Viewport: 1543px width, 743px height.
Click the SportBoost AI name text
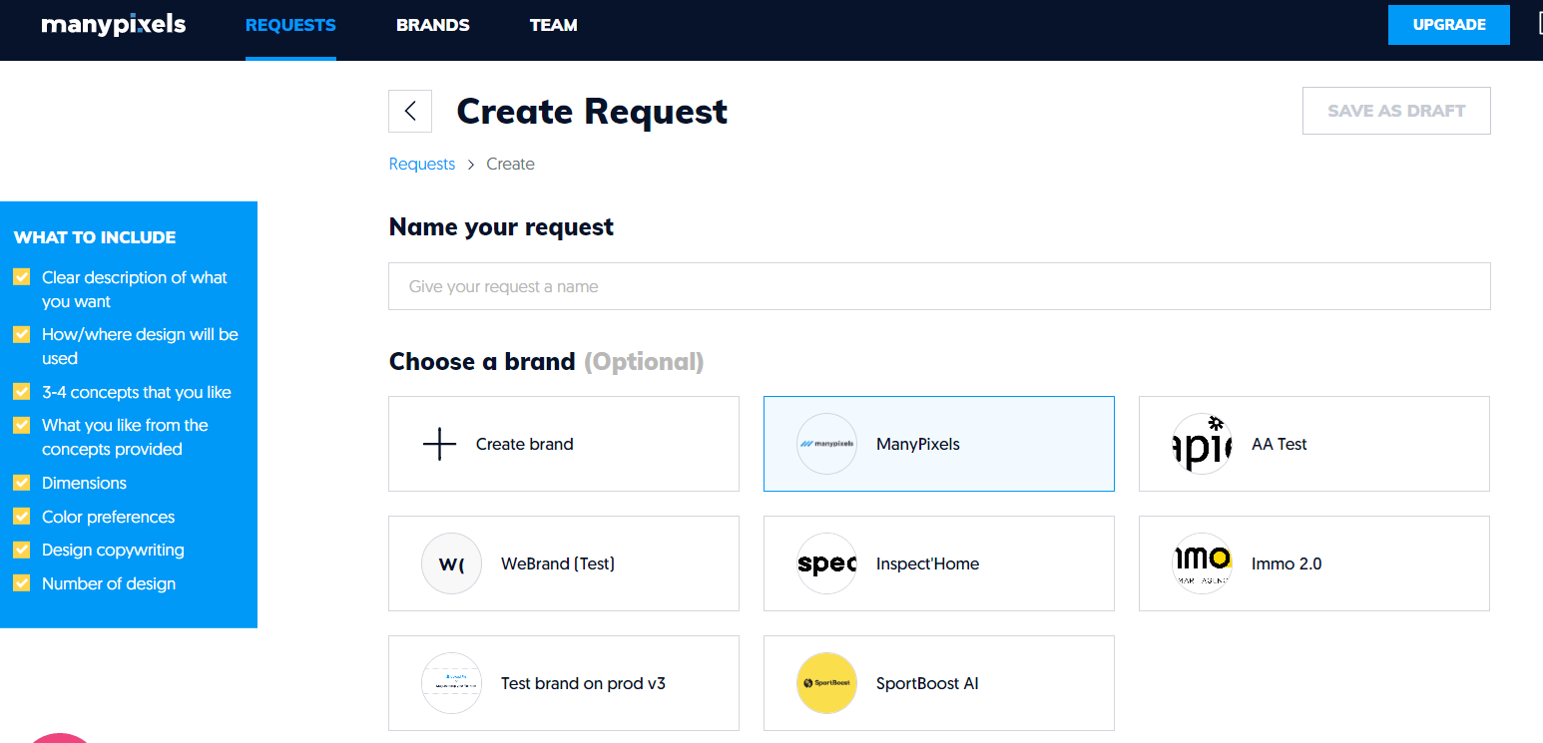tap(927, 684)
